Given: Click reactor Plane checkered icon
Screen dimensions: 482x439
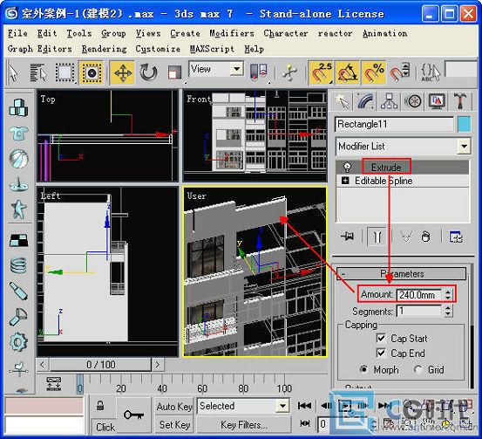Looking at the screenshot, I should point(19,240).
